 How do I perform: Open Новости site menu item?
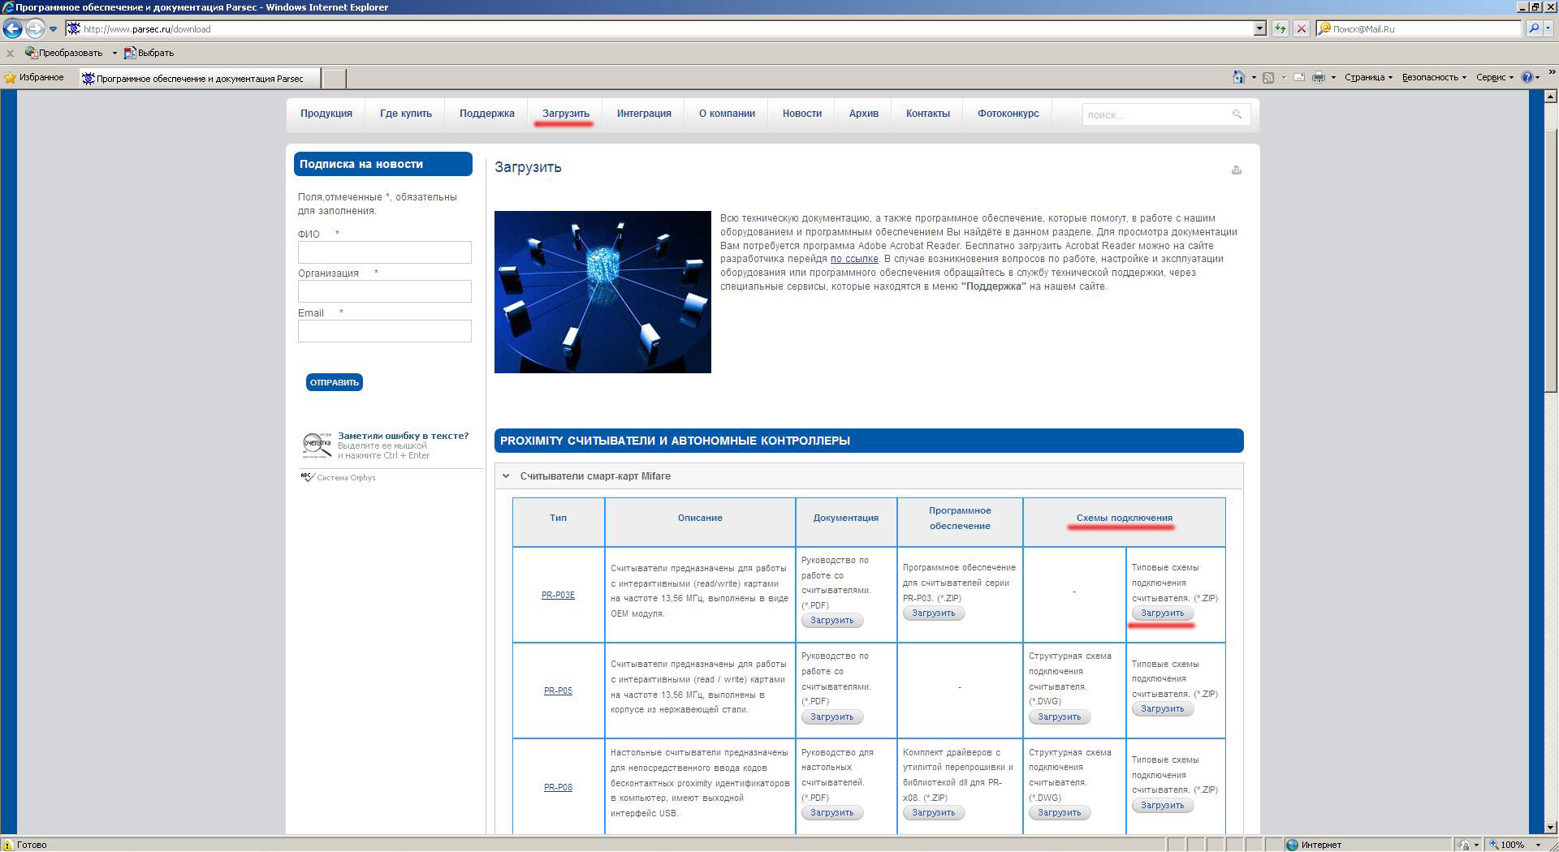[x=802, y=114]
